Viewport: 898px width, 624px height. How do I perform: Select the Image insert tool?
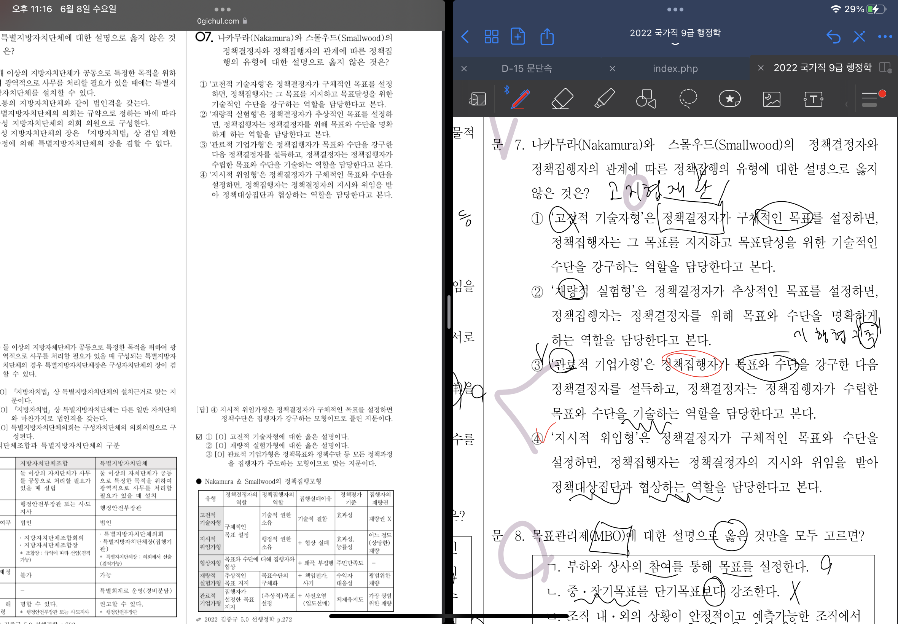pos(771,99)
